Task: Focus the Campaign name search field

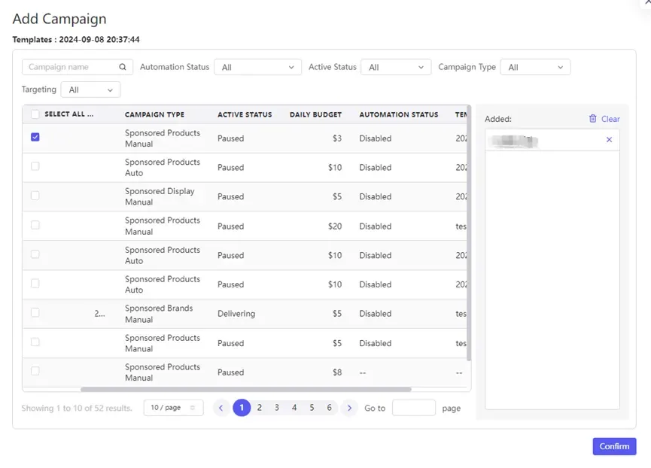Action: click(78, 67)
